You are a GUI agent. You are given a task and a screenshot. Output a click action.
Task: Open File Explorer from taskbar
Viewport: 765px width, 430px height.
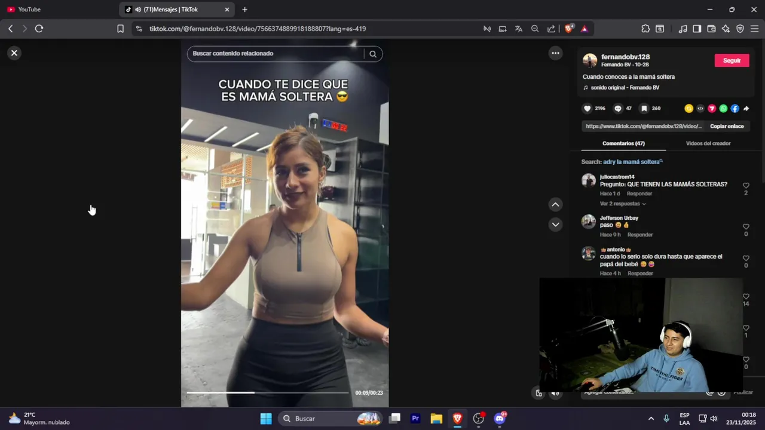click(436, 419)
